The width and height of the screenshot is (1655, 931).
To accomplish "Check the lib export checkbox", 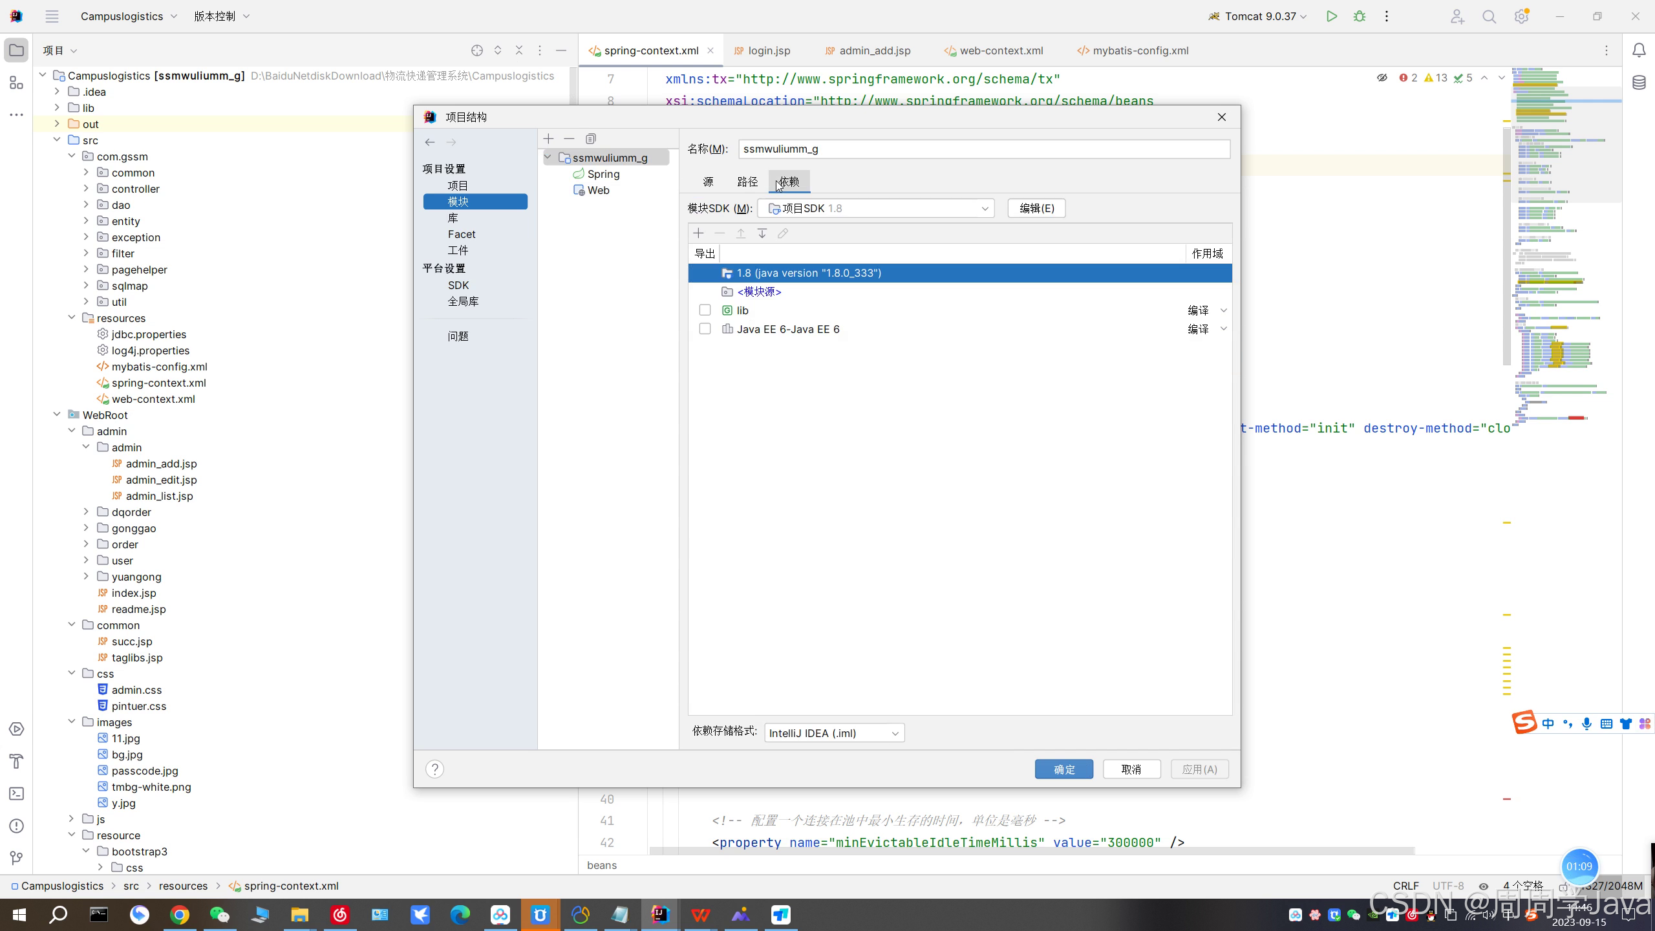I will click(x=705, y=310).
